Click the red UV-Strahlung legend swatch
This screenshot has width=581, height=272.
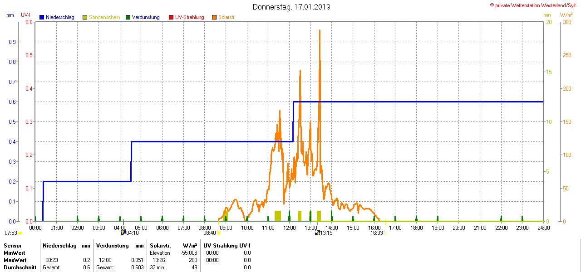(x=171, y=17)
